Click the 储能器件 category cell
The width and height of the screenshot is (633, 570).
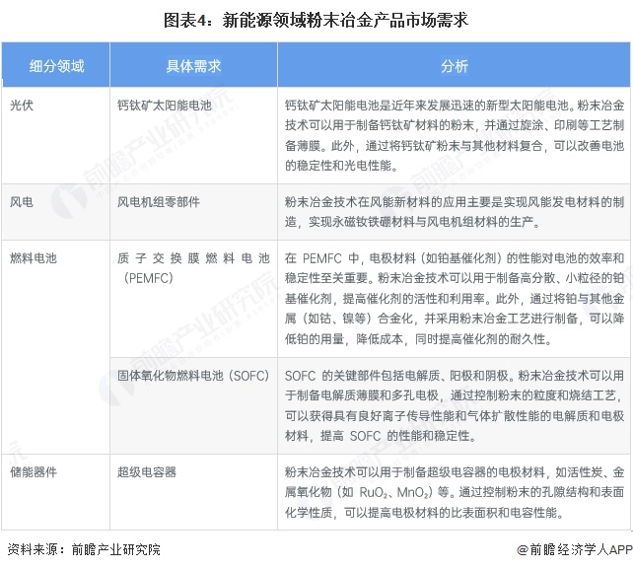click(56, 492)
